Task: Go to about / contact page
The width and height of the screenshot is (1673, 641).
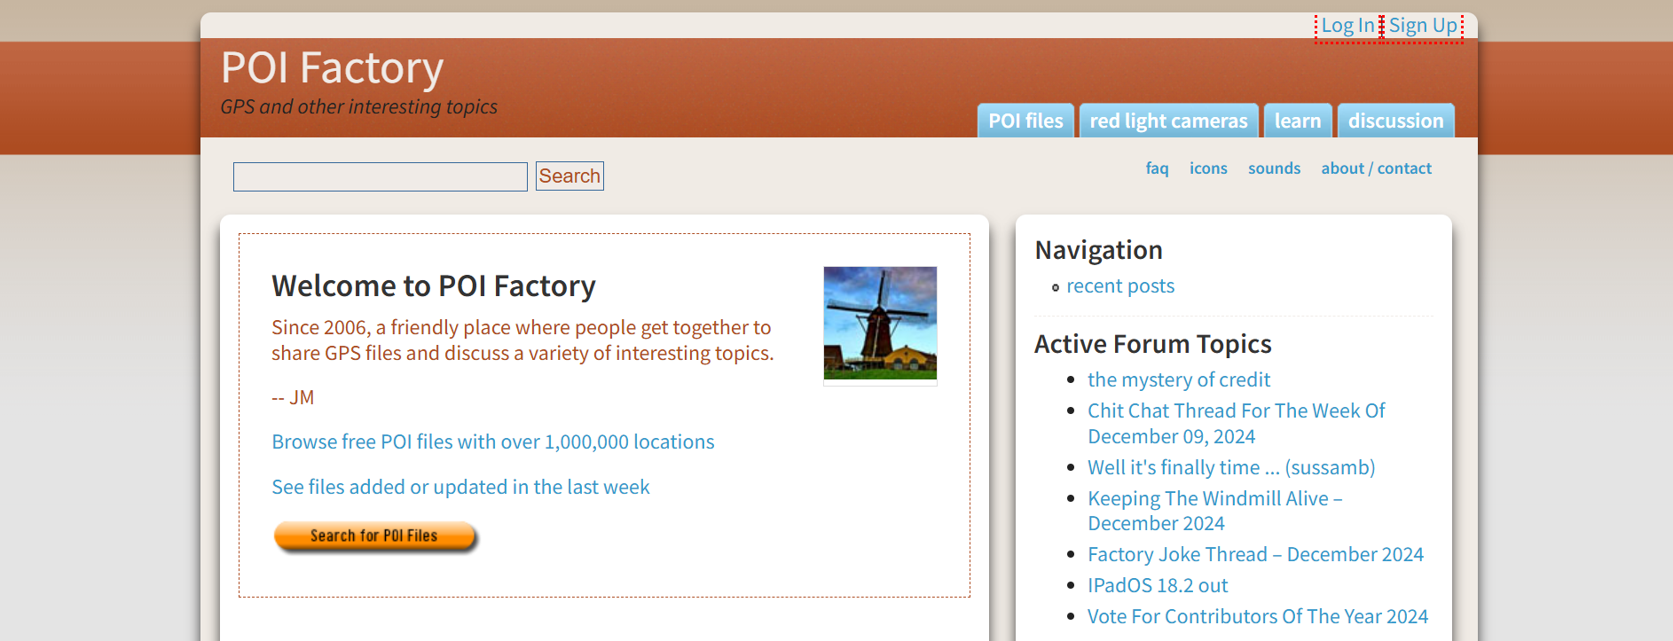Action: coord(1376,168)
